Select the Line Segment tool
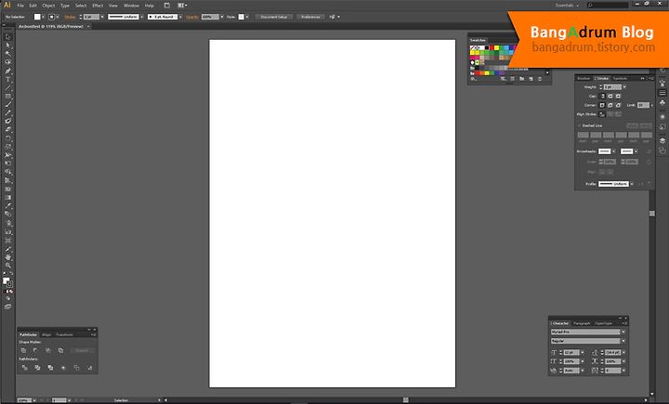669x404 pixels. click(7, 88)
